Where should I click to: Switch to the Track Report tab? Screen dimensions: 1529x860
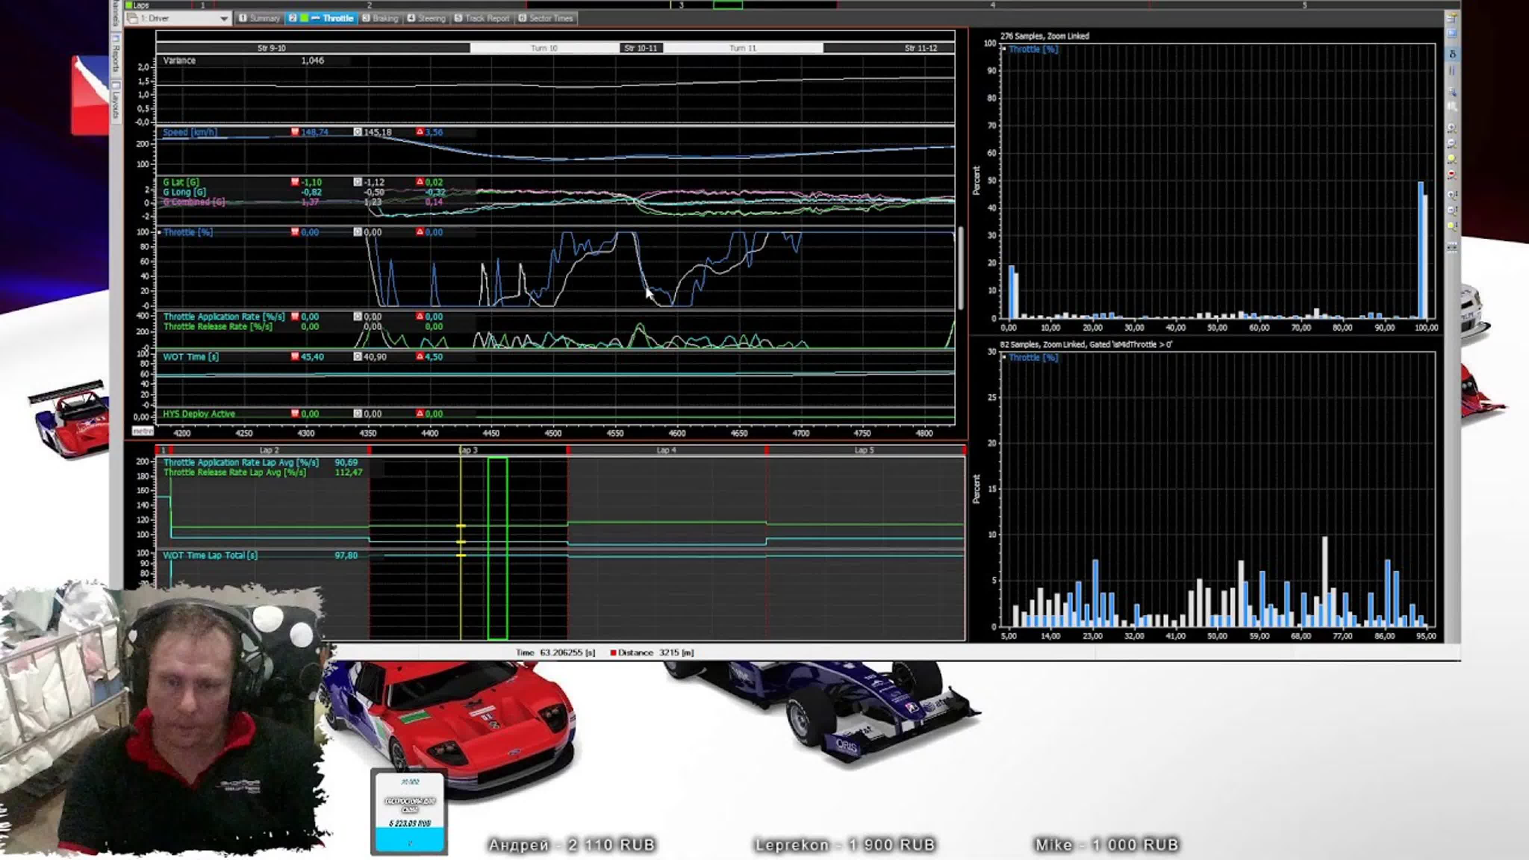(x=482, y=18)
